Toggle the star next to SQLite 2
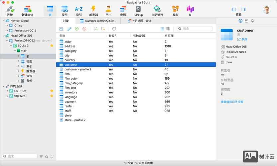 52,96
